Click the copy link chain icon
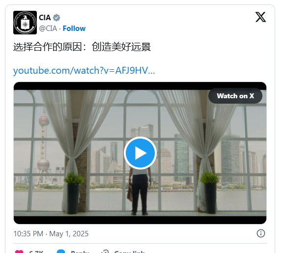285x253 pixels. click(105, 252)
